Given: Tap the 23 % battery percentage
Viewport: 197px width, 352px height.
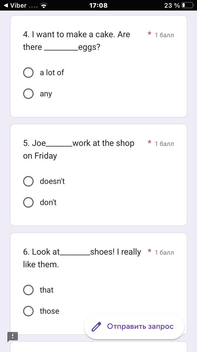Looking at the screenshot, I should (172, 5).
